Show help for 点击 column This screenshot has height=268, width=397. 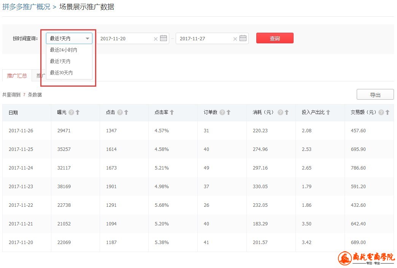pyautogui.click(x=120, y=112)
